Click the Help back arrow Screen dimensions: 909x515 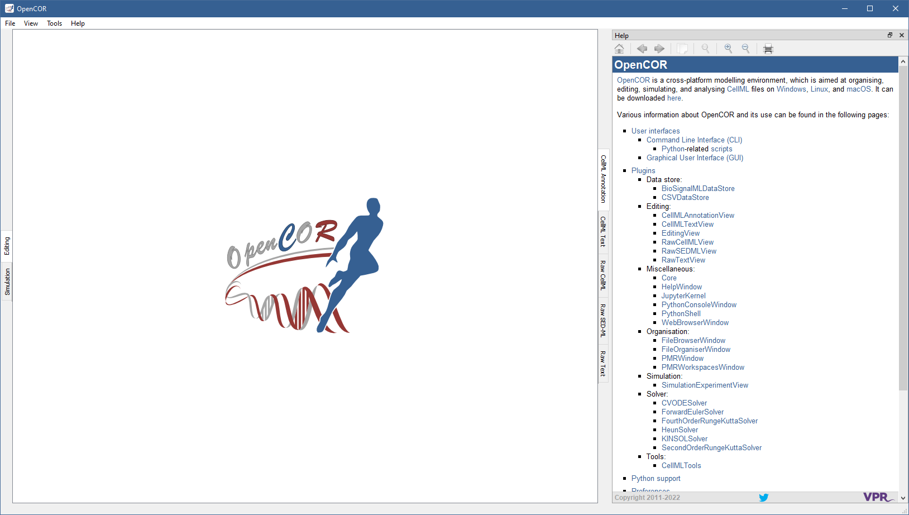[642, 49]
